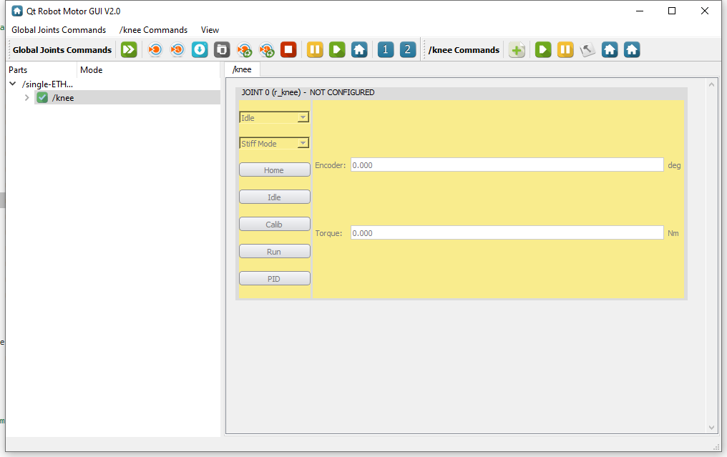Click last home icon in /knee Commands toolbar

632,49
